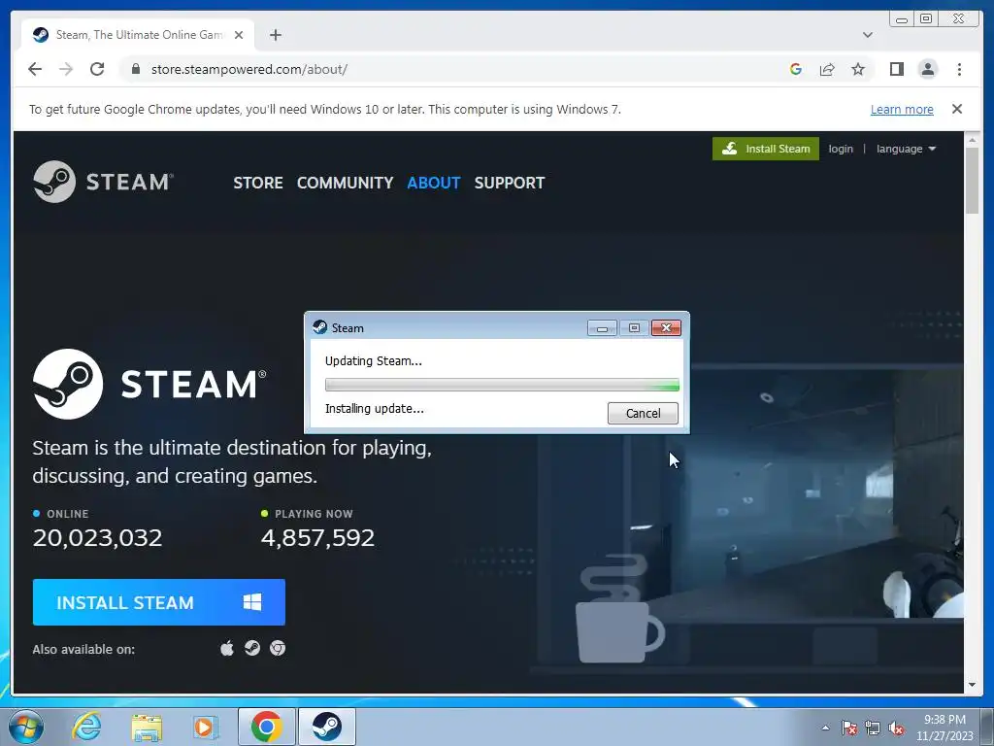Click the Chrome OS availability icon
Viewport: 994px width, 746px height.
click(x=278, y=648)
